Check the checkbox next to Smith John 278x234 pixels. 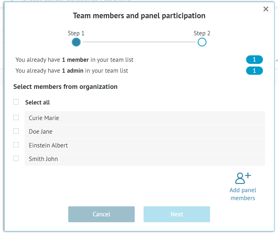[x=16, y=158]
